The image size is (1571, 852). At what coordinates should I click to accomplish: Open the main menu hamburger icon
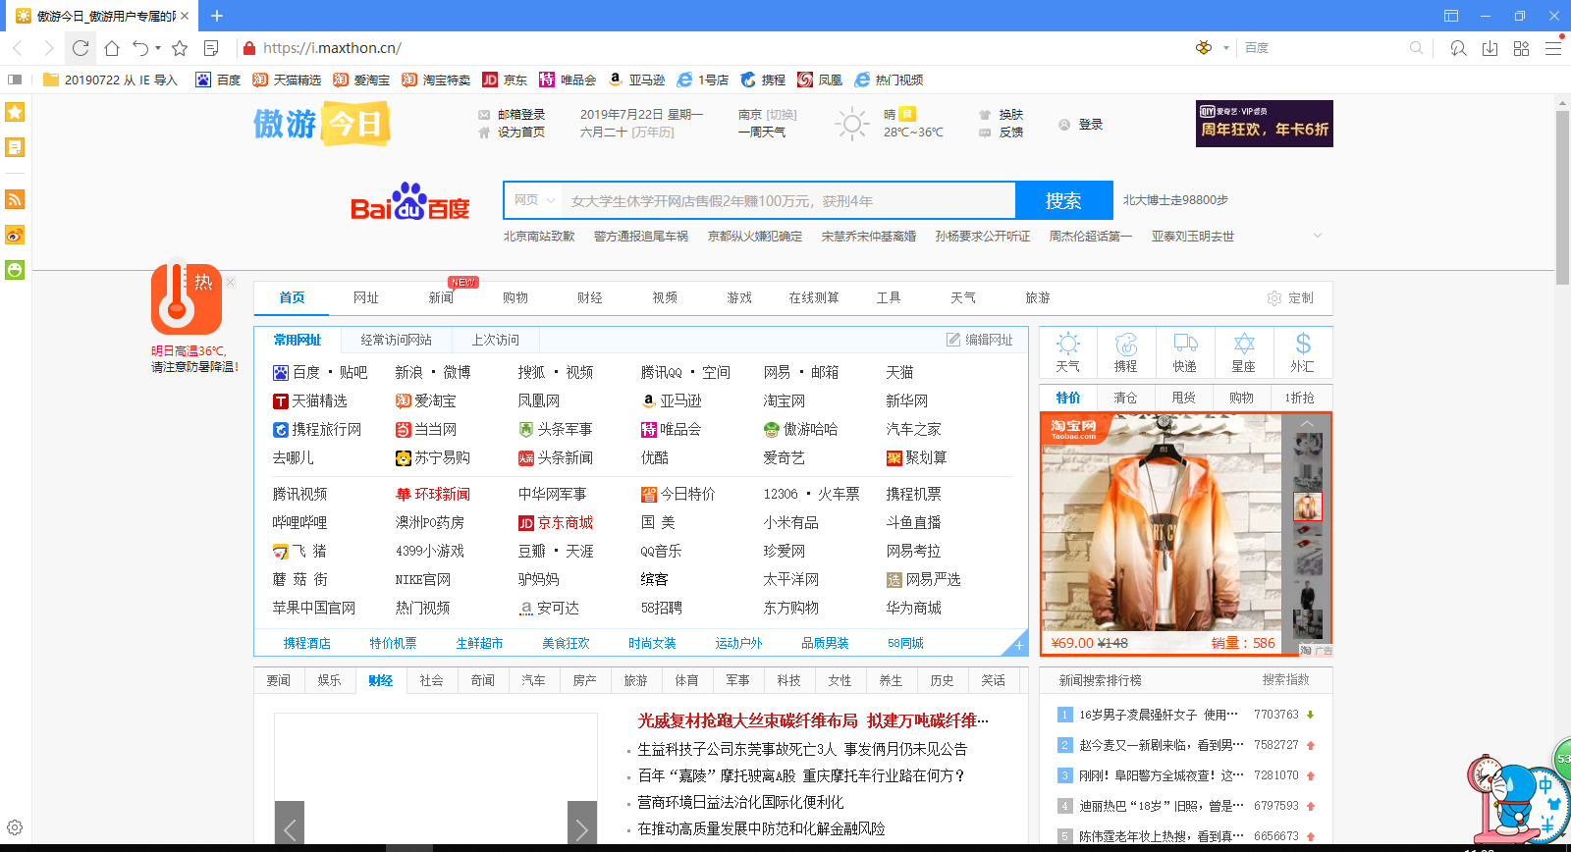(x=1553, y=48)
